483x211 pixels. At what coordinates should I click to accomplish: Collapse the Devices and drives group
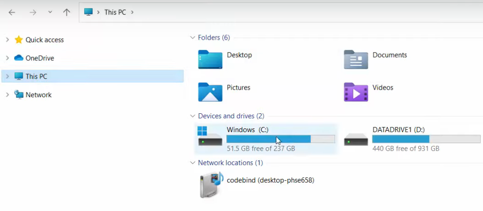192,116
